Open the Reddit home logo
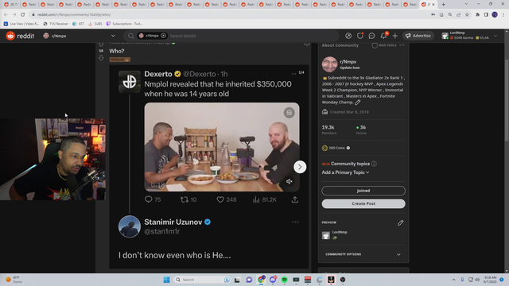 coord(20,36)
